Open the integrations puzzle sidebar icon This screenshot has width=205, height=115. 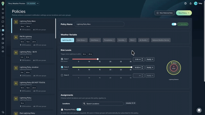click(x=3, y=47)
